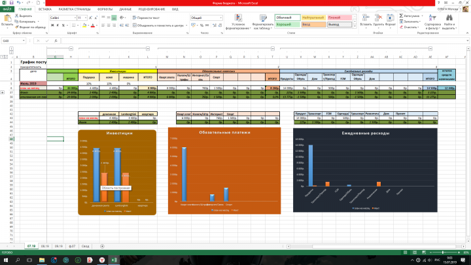This screenshot has width=471, height=265.
Task: Click Format as Table icon
Action: (263, 18)
